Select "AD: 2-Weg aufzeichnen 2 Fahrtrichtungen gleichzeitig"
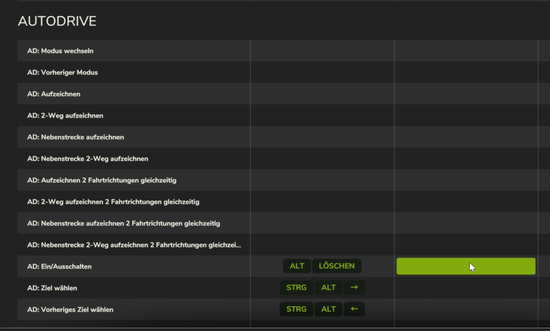The image size is (550, 331). (x=113, y=202)
